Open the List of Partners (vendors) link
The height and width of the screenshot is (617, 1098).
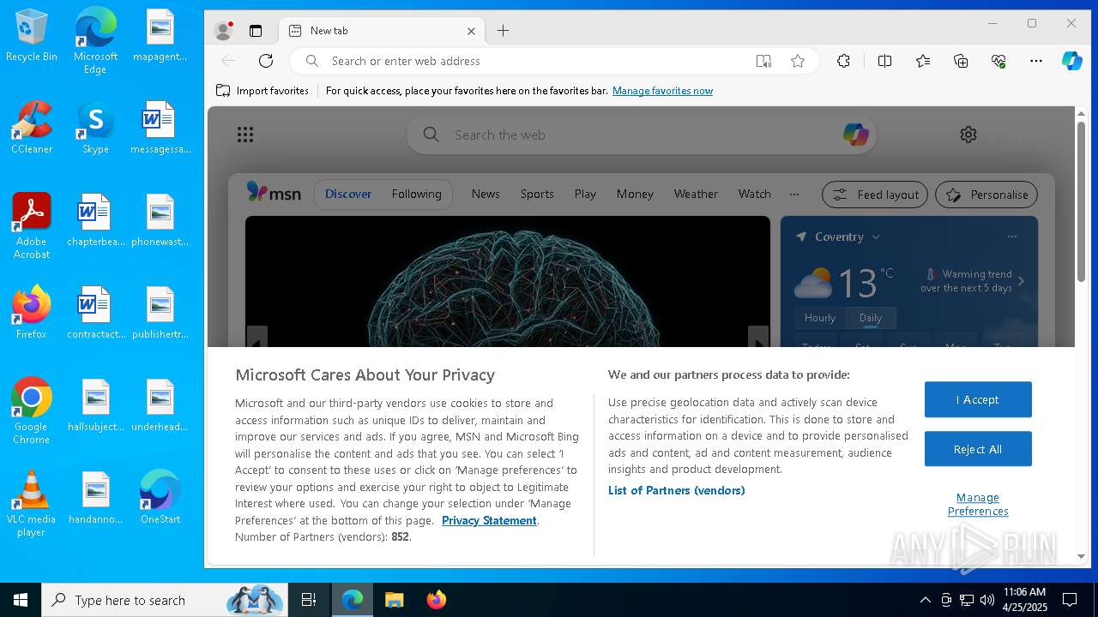677,490
